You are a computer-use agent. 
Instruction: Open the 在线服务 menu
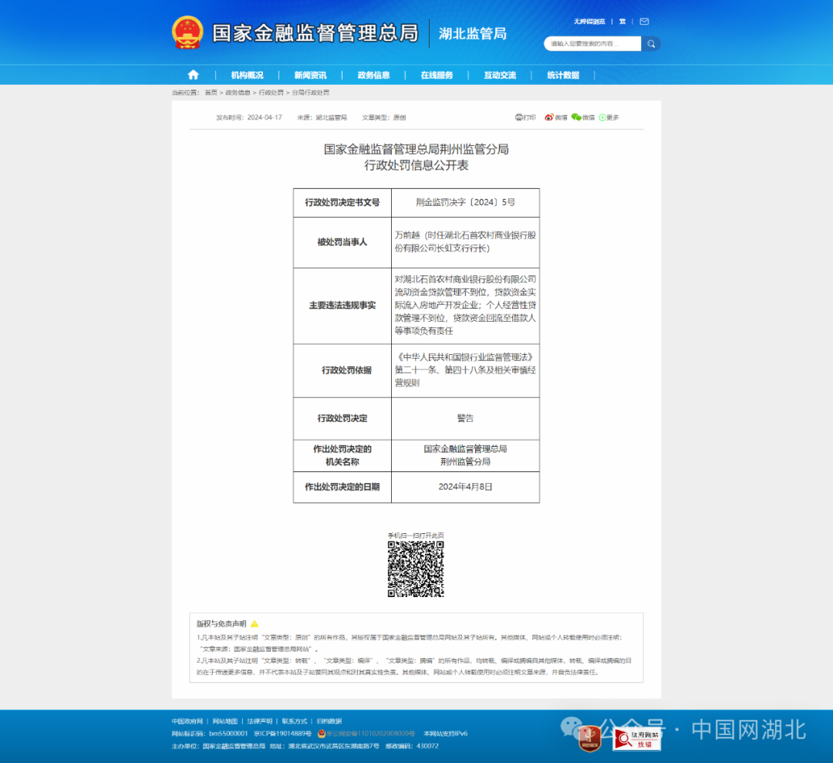[x=437, y=75]
